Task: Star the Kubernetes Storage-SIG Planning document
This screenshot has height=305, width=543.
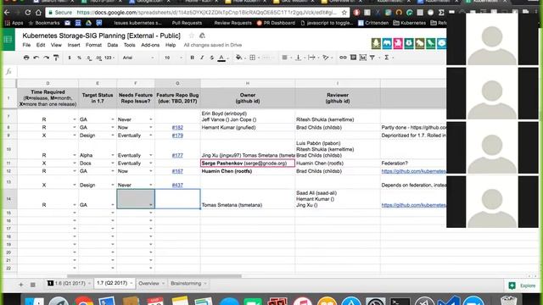Action: [x=192, y=36]
